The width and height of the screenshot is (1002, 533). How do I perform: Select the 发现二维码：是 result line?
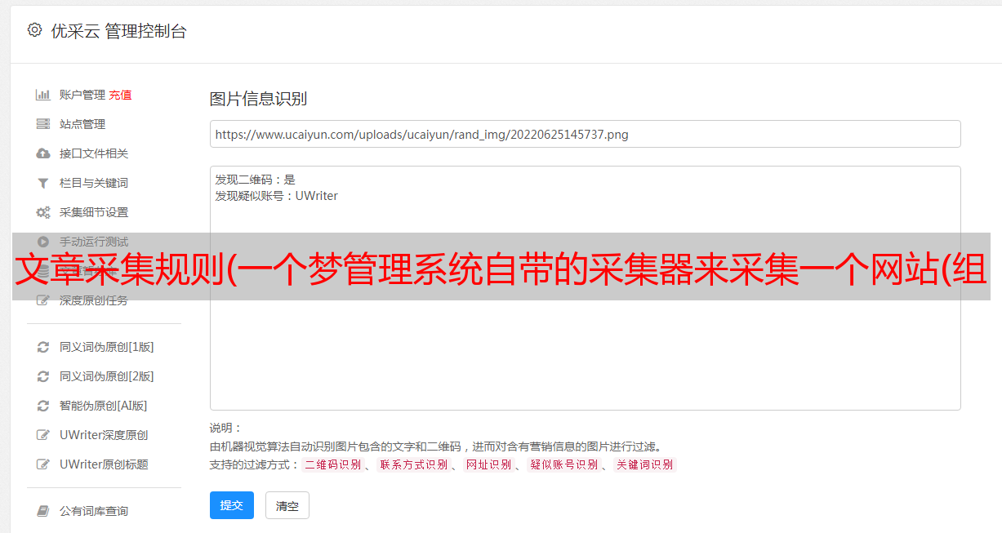click(x=256, y=180)
